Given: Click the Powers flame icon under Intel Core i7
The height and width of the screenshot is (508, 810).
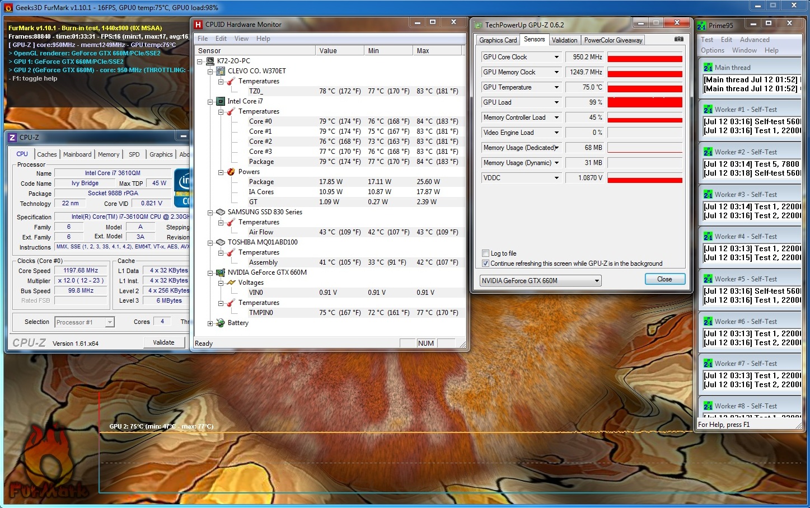Looking at the screenshot, I should (231, 172).
